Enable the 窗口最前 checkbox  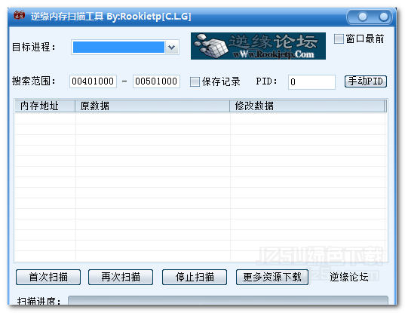pos(339,39)
